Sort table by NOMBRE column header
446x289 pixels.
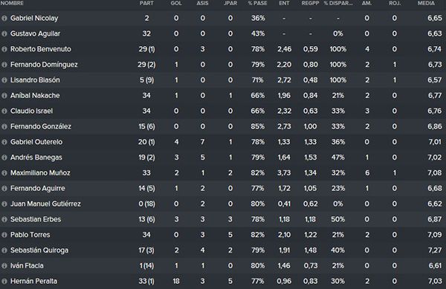click(x=12, y=3)
